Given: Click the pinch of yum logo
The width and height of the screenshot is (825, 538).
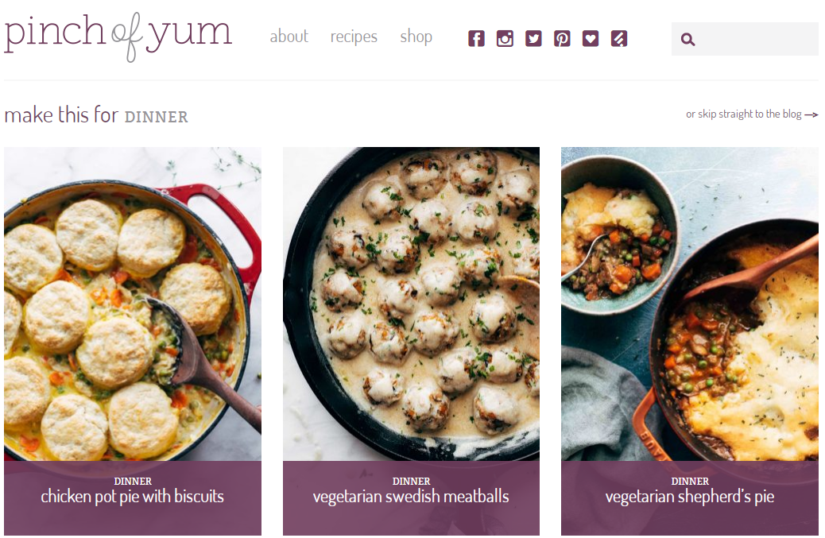Looking at the screenshot, I should [x=118, y=36].
